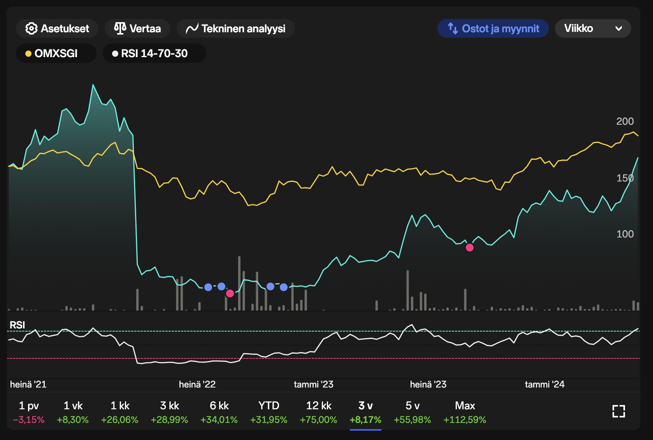Viewport: 653px width, 440px height.
Task: Expand chart with the fullscreen icon
Action: click(x=618, y=411)
